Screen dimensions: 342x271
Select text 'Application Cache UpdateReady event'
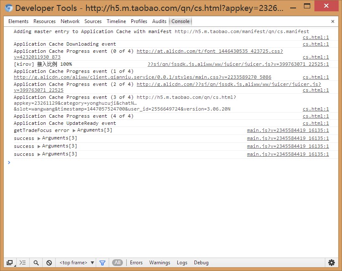pyautogui.click(x=65, y=123)
